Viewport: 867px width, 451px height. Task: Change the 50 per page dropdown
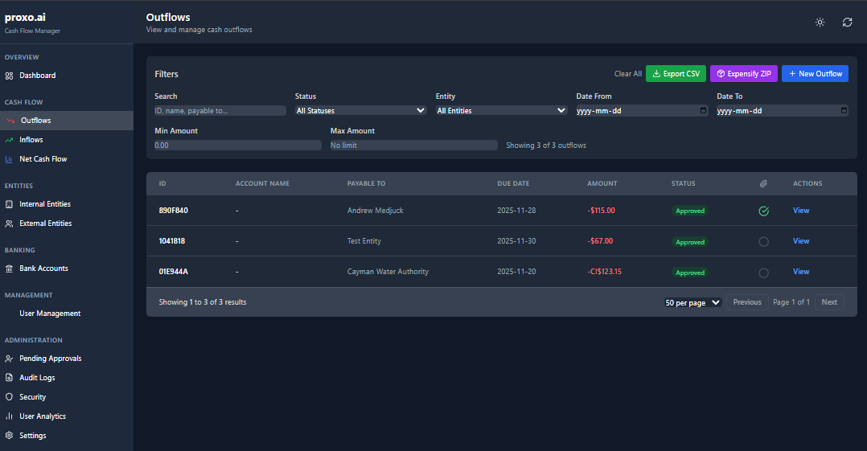coord(692,303)
